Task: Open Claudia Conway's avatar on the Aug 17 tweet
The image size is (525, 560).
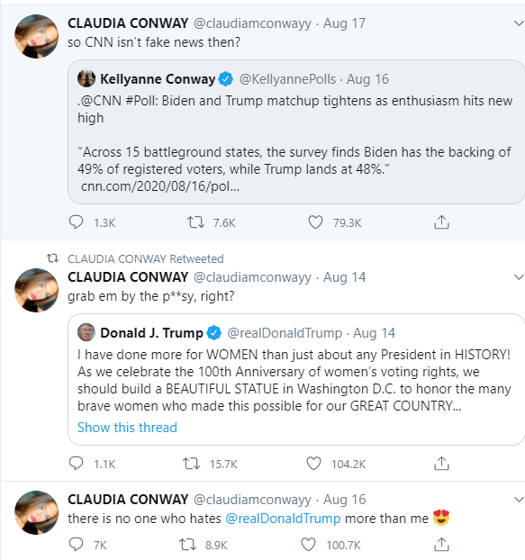Action: (36, 36)
